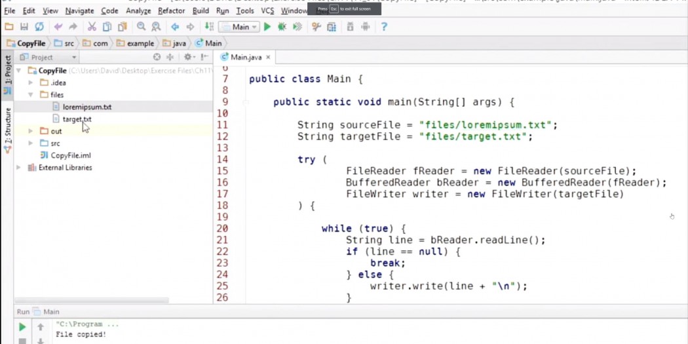Open the Refactor menu
The width and height of the screenshot is (688, 344).
click(x=171, y=10)
